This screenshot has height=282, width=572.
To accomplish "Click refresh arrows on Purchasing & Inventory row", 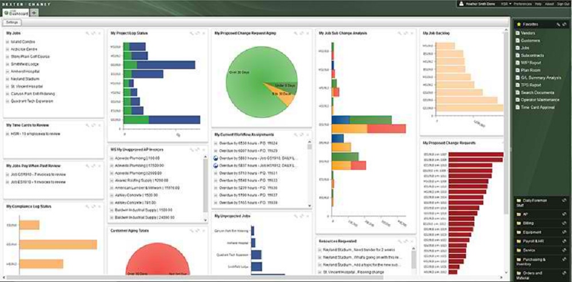I will pyautogui.click(x=565, y=260).
